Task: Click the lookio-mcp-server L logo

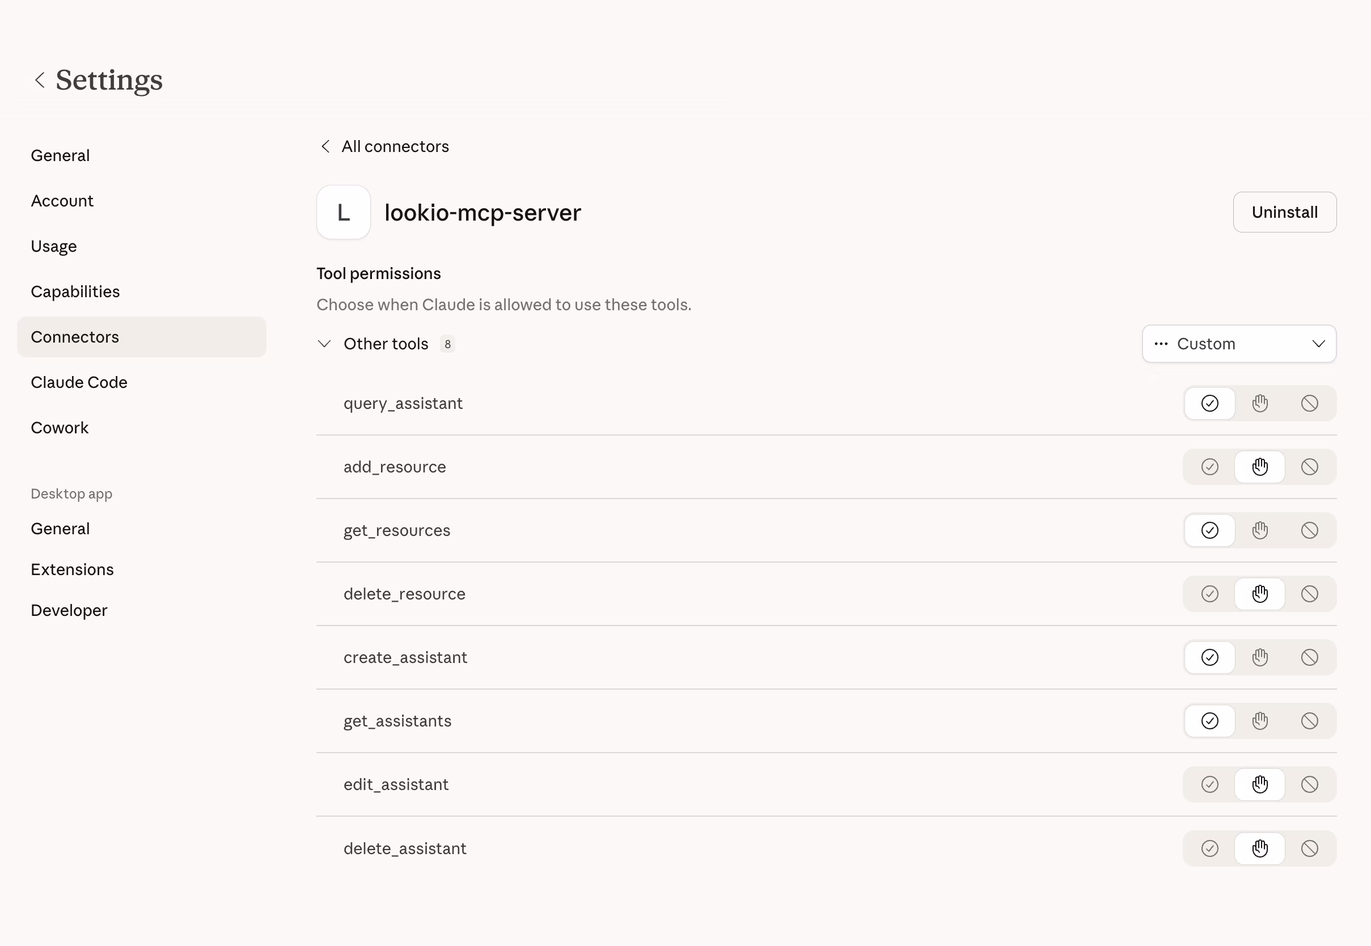Action: (x=343, y=212)
